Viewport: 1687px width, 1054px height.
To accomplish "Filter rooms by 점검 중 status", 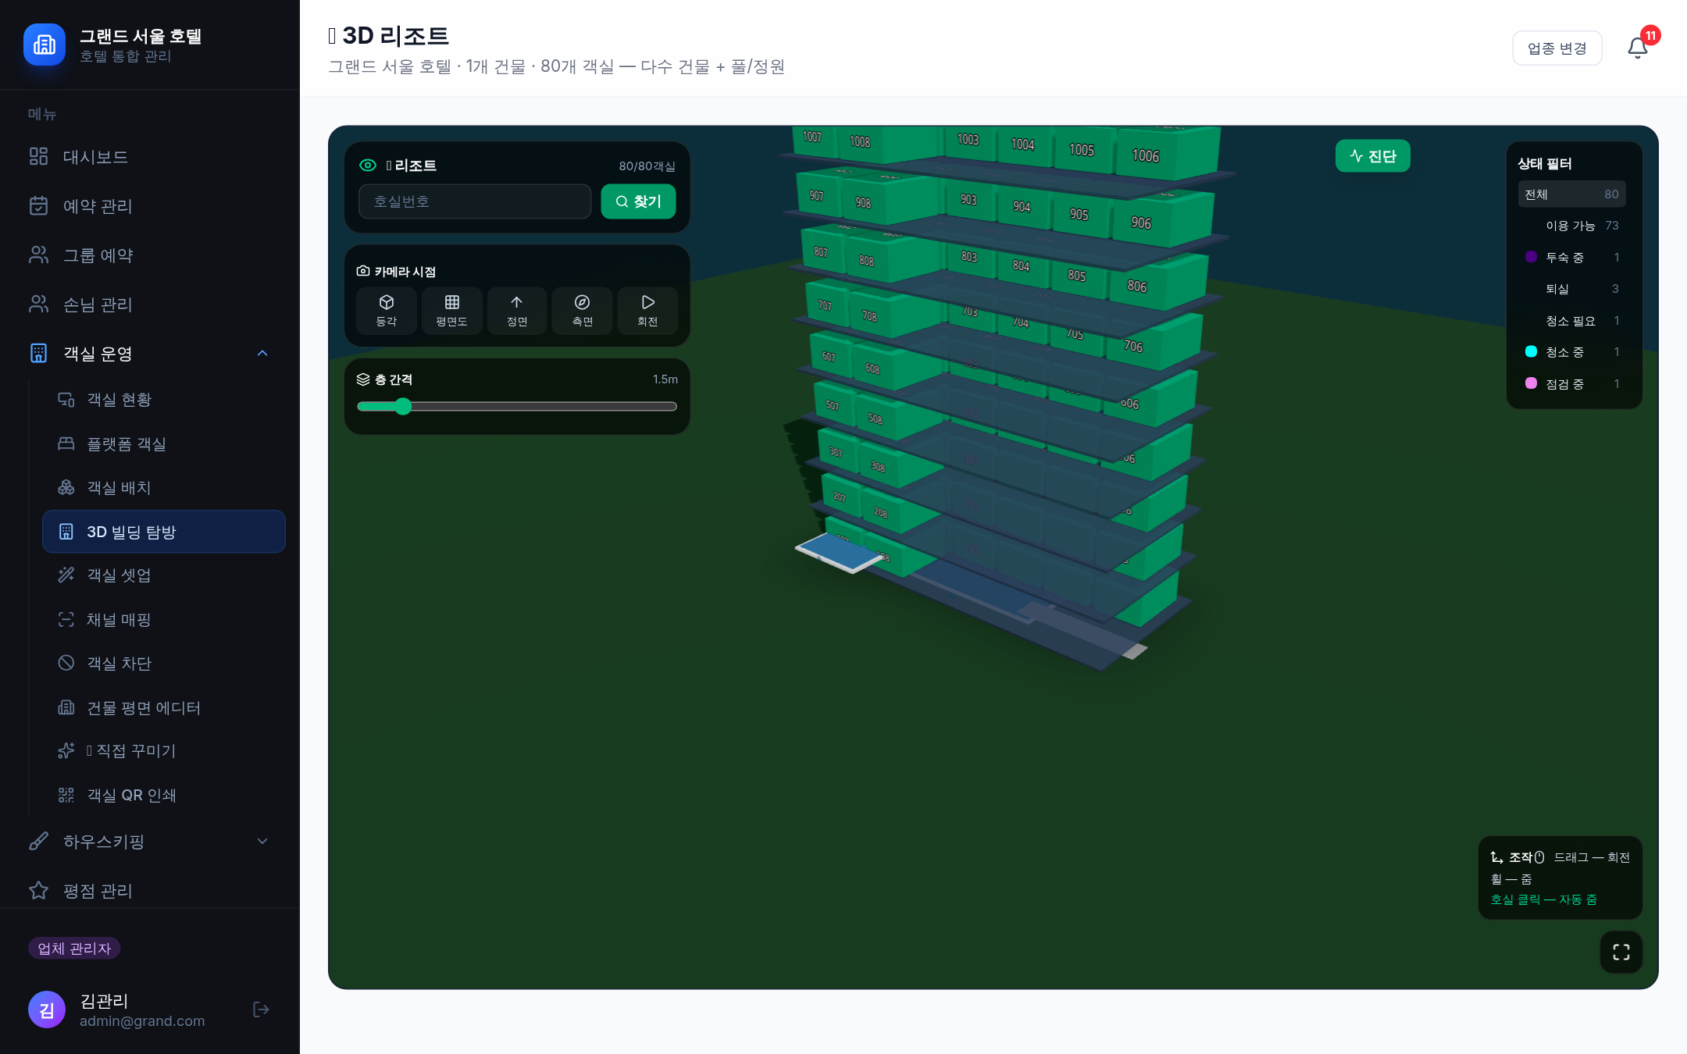I will tap(1571, 384).
